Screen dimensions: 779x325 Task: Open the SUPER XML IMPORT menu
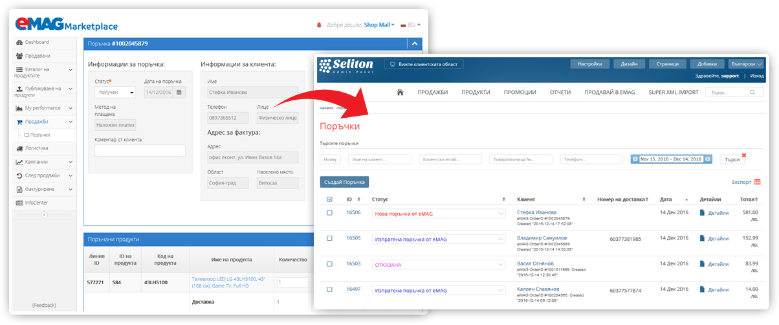coord(673,93)
